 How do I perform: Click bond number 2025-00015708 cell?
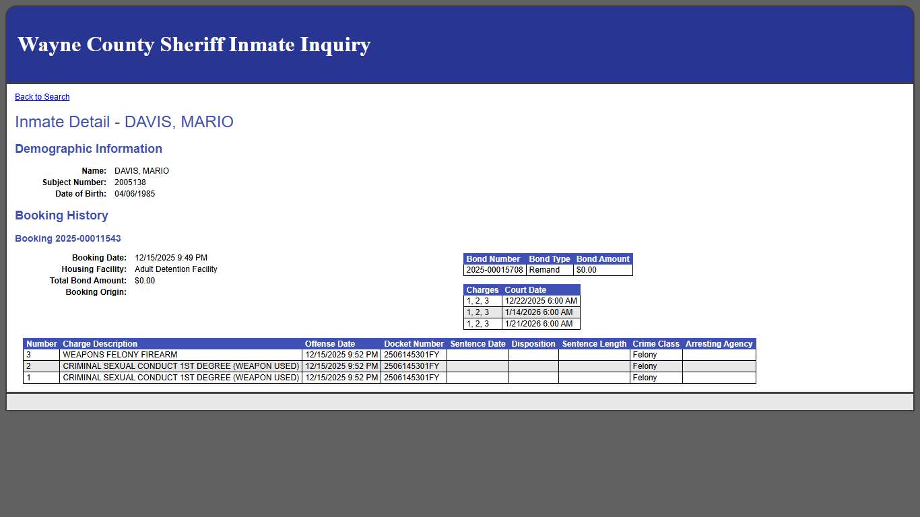tap(494, 270)
